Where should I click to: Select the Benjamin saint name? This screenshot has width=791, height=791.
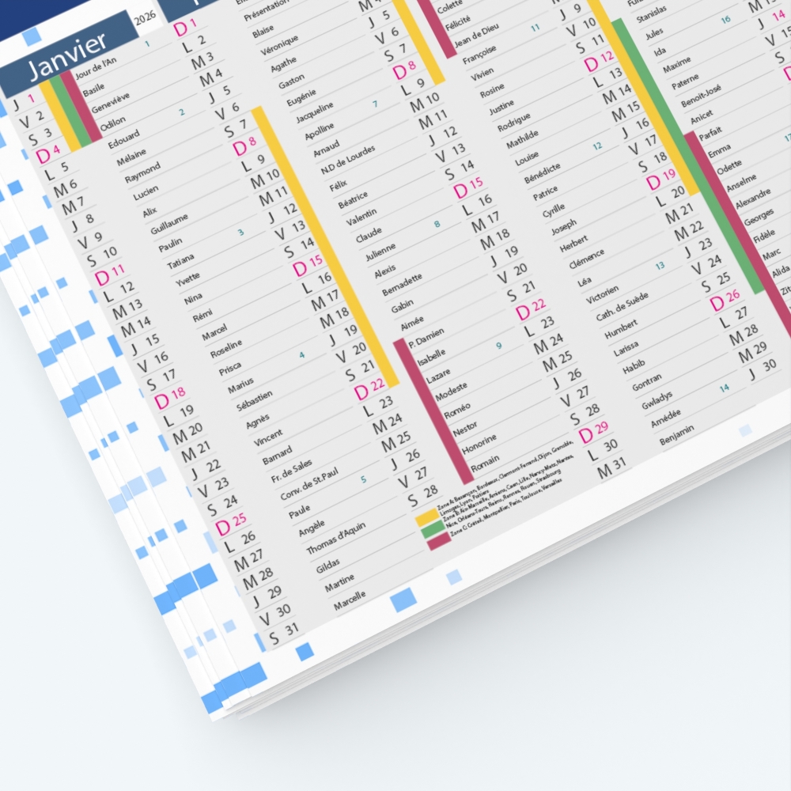point(676,435)
